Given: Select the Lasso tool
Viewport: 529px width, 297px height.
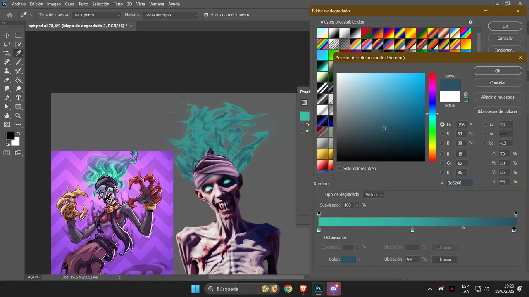Looking at the screenshot, I should point(7,44).
